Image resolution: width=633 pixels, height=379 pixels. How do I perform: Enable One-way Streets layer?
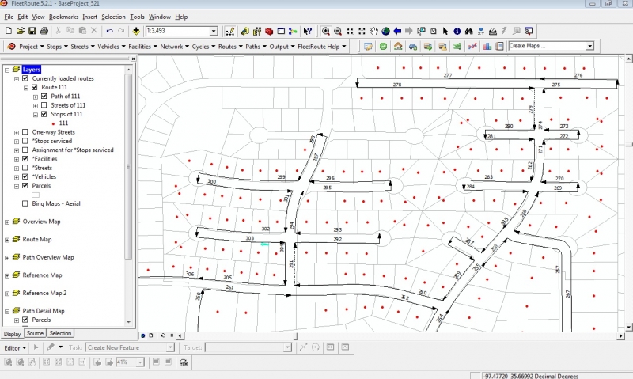coord(25,132)
